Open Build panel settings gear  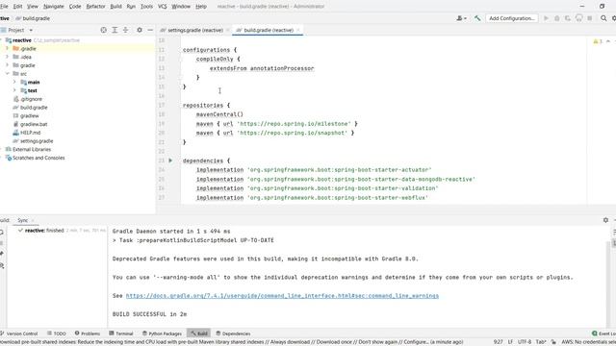[x=605, y=220]
